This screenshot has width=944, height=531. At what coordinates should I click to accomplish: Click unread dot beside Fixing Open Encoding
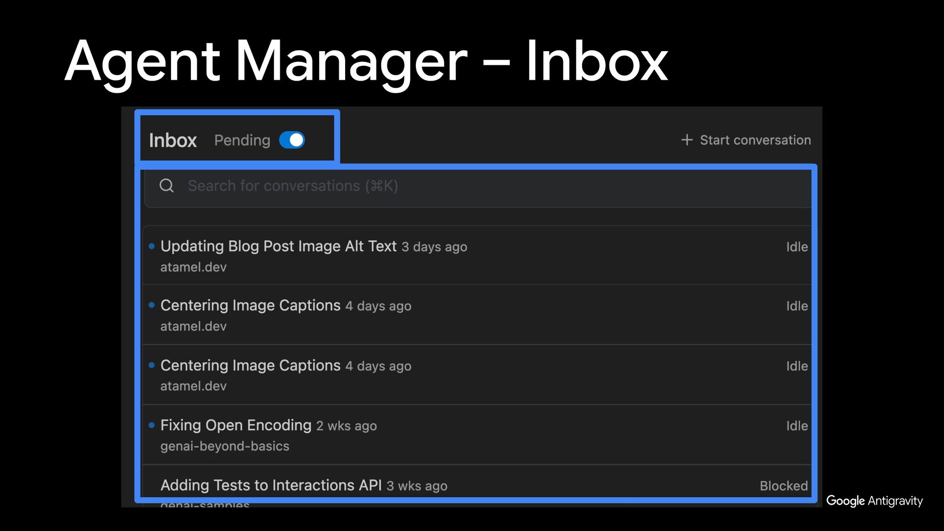click(151, 425)
